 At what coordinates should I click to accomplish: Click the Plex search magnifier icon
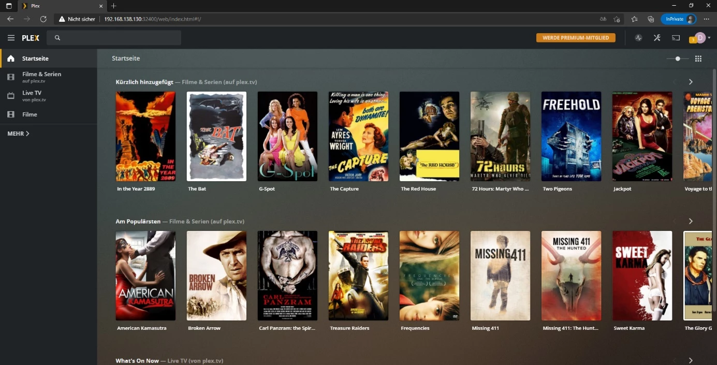(x=57, y=37)
